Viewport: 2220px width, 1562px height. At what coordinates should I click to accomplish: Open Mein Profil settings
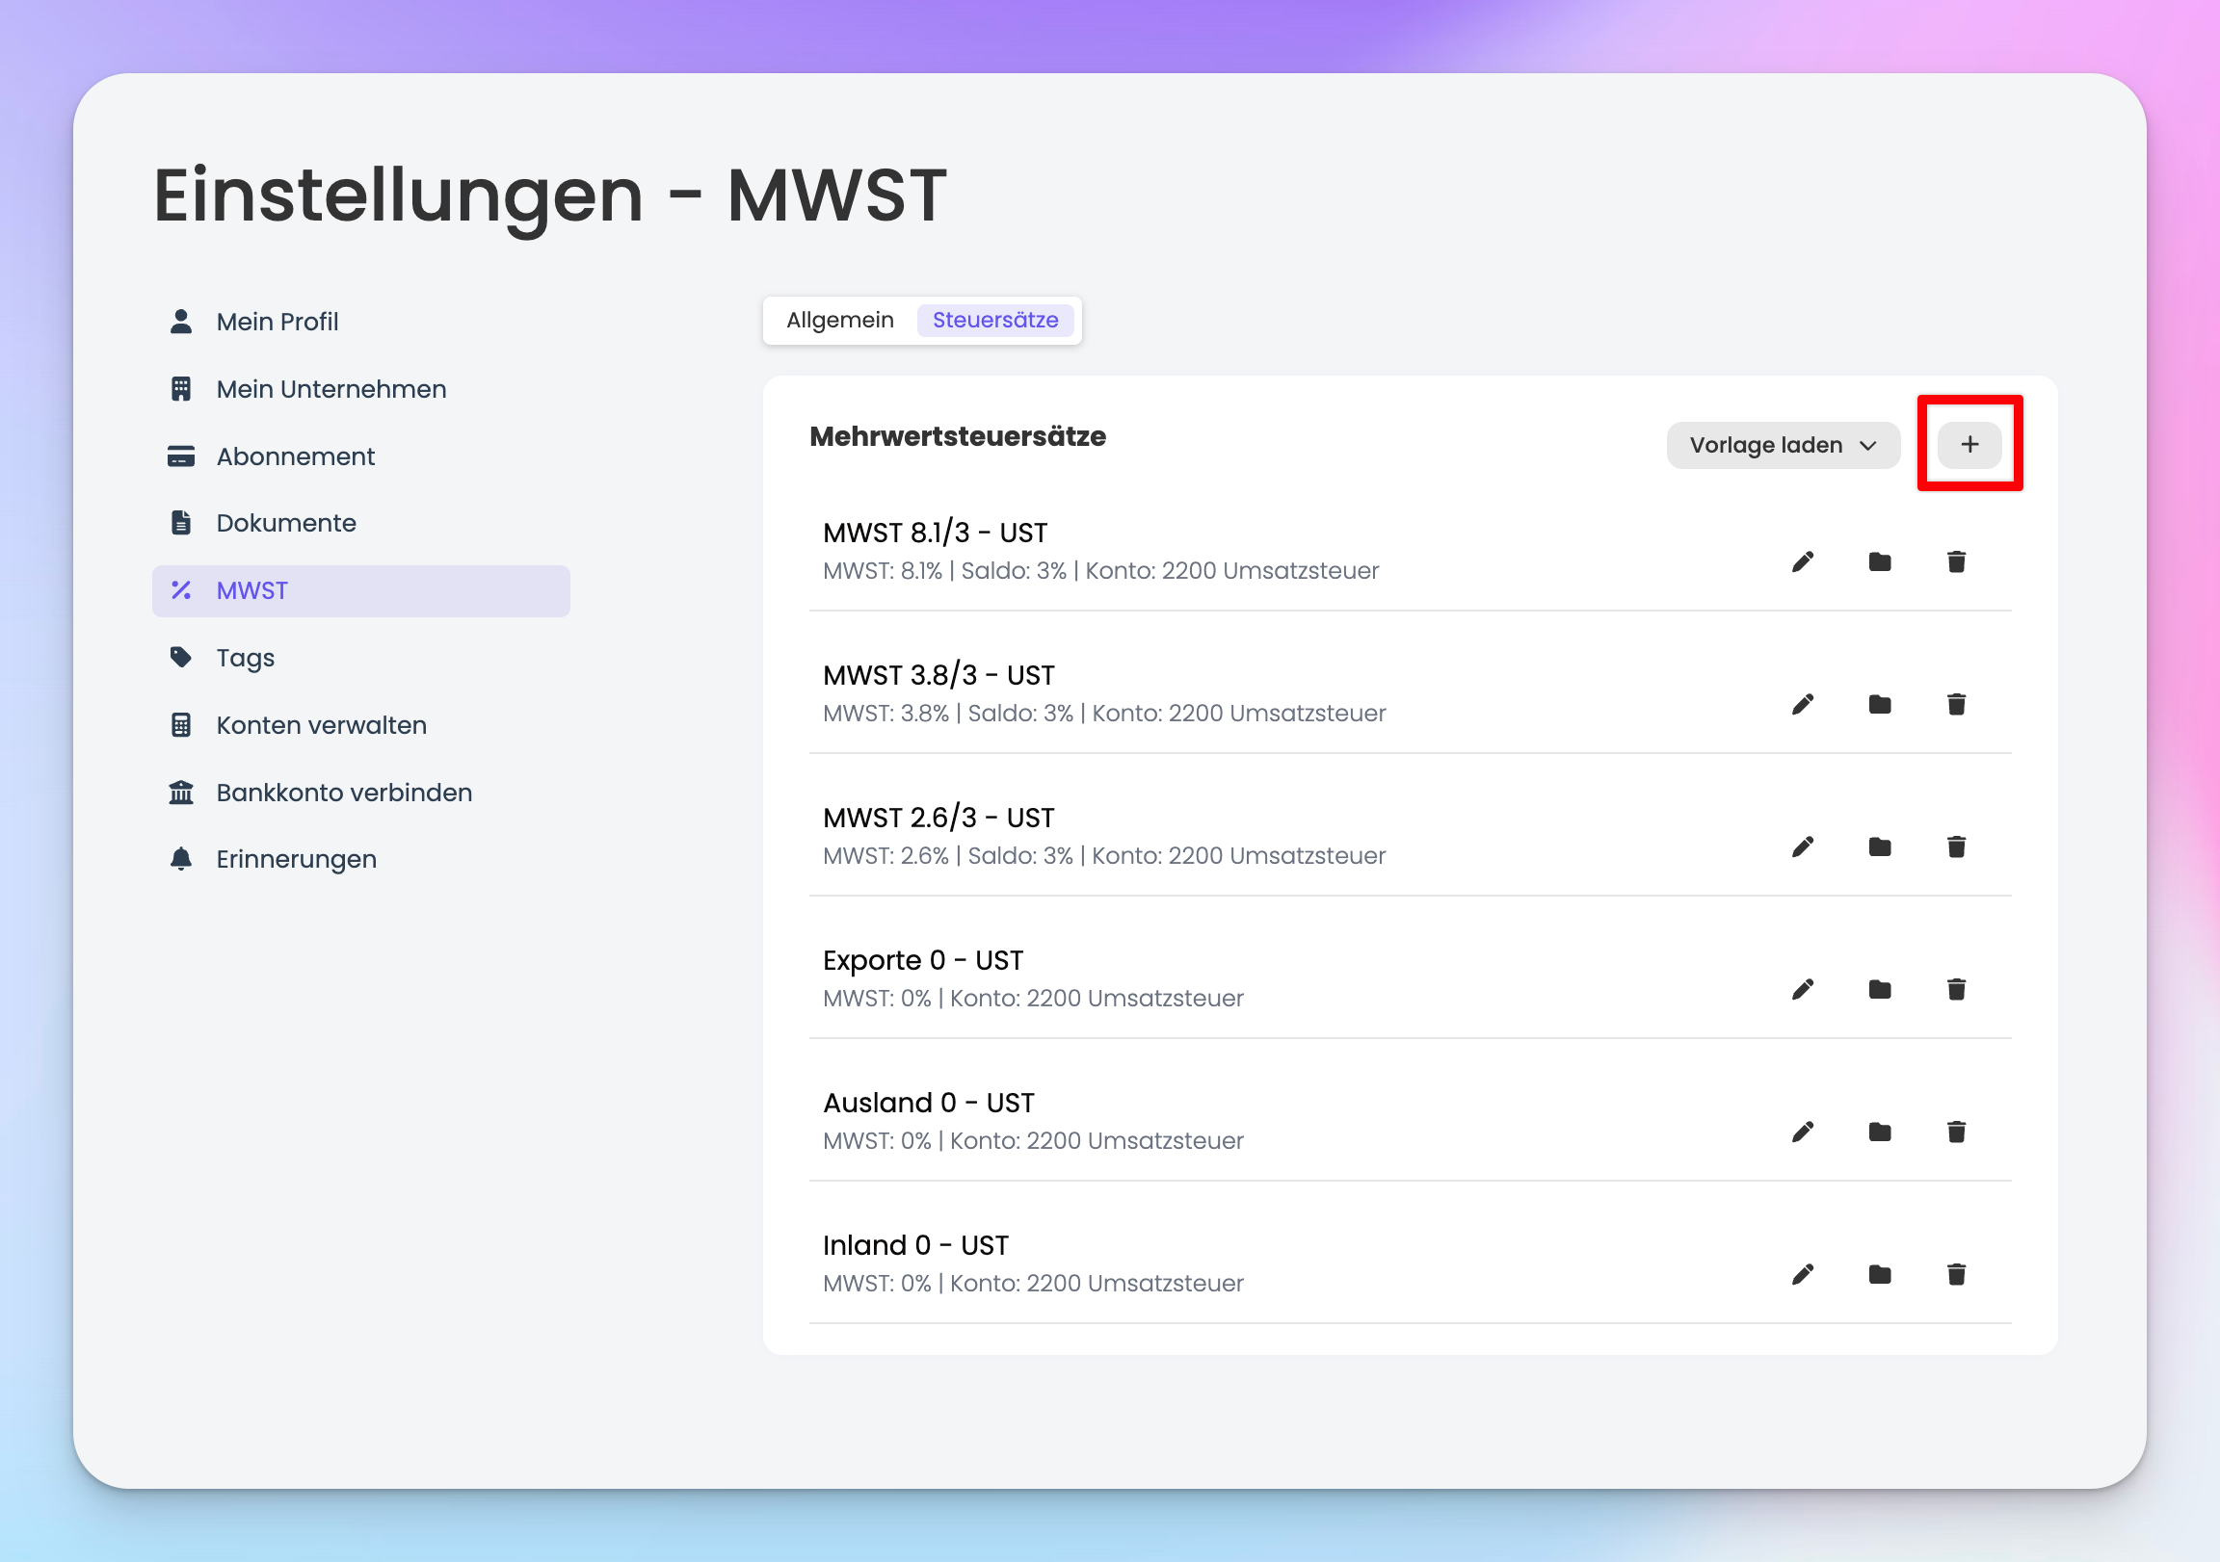277,322
